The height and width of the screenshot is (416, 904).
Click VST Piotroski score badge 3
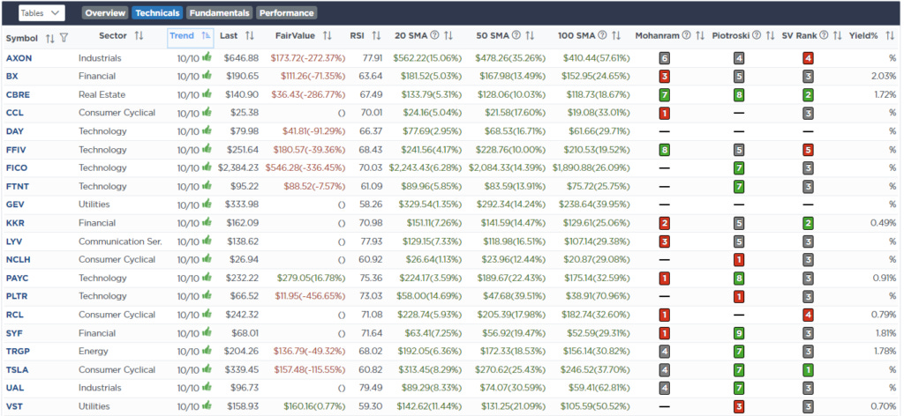(739, 407)
